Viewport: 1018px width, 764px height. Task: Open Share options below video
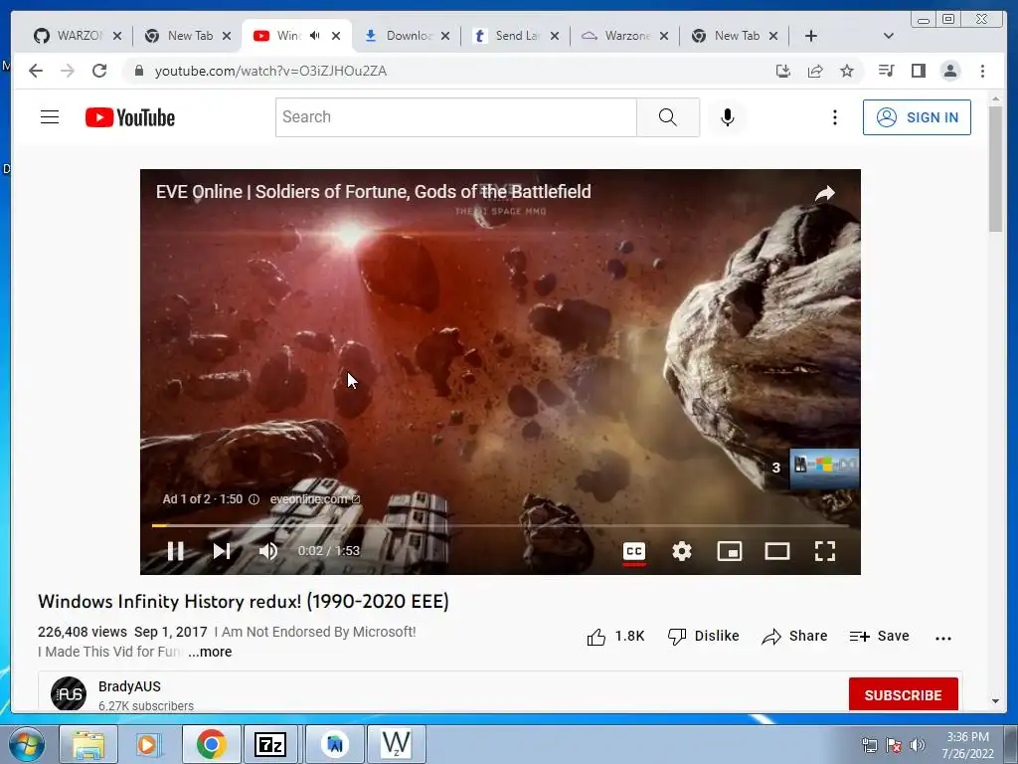(x=794, y=637)
